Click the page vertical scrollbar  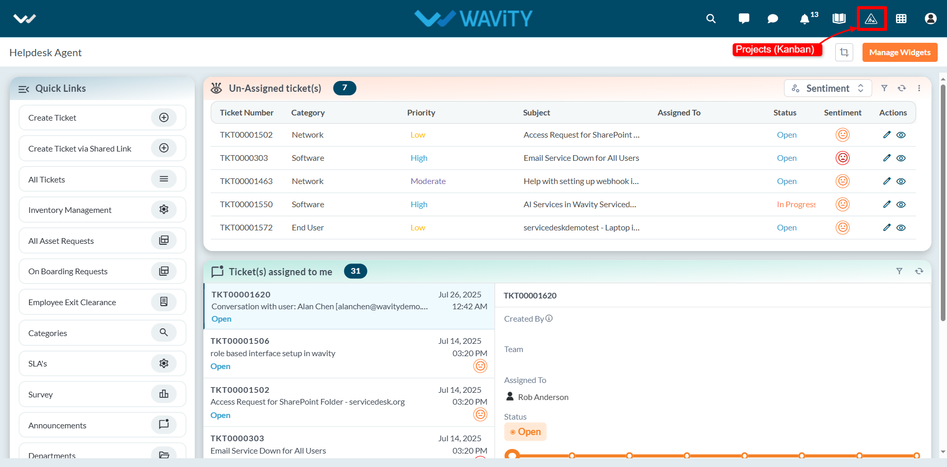coord(943,203)
